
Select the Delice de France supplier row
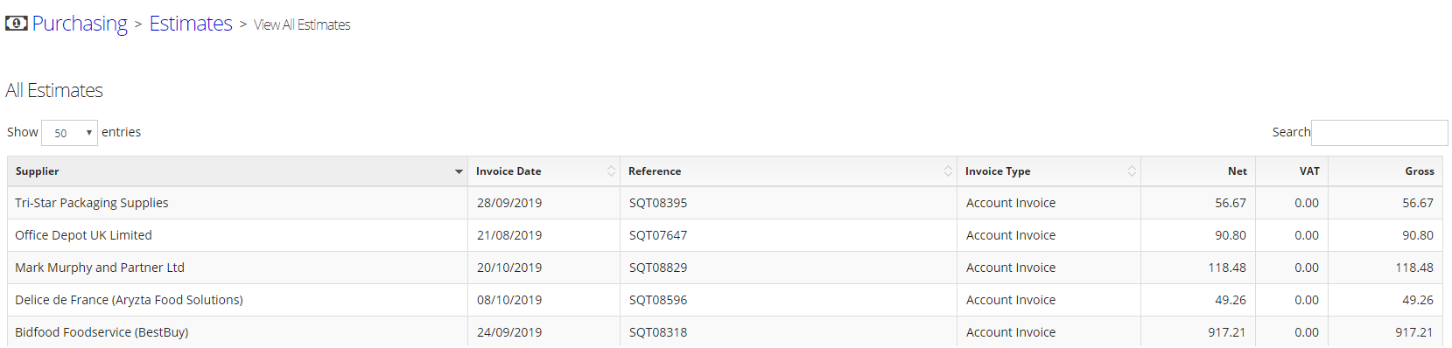coord(725,300)
